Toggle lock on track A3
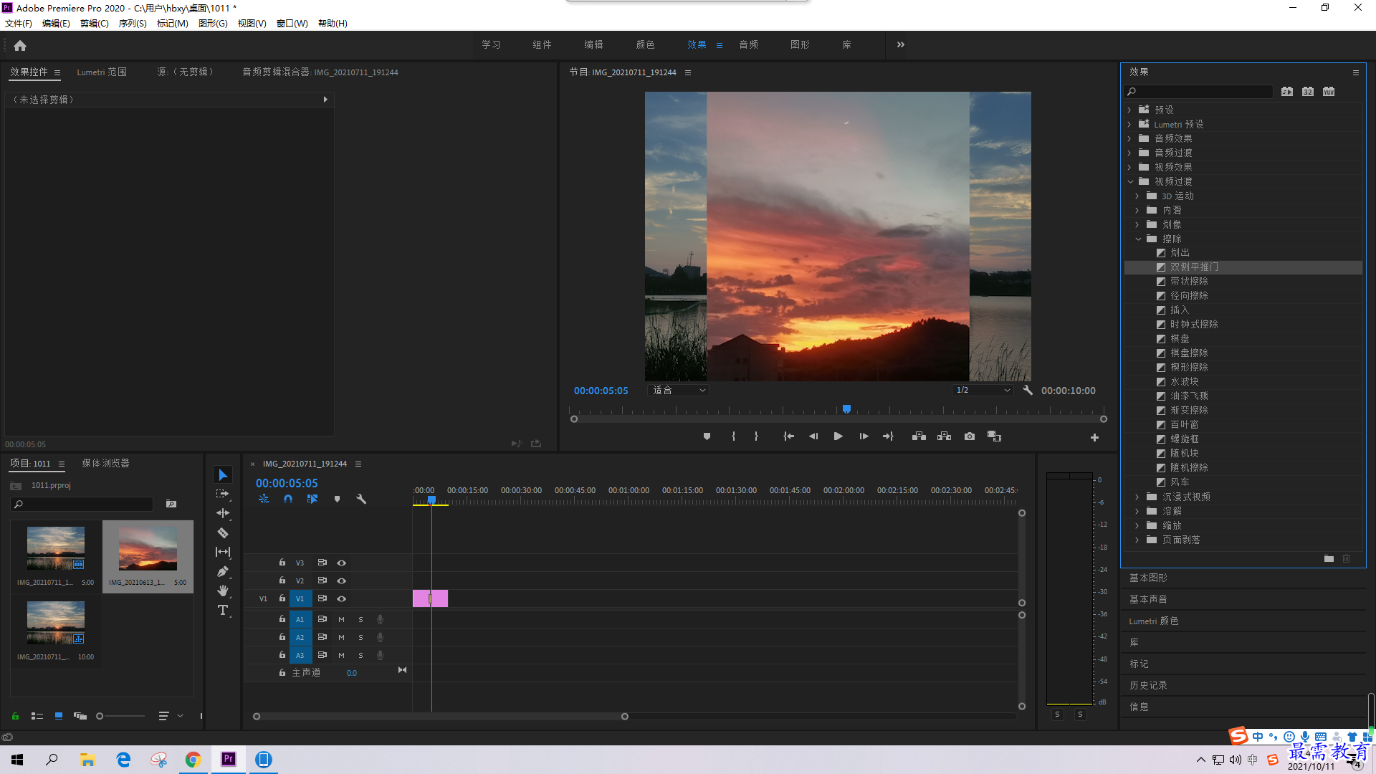 pyautogui.click(x=282, y=655)
